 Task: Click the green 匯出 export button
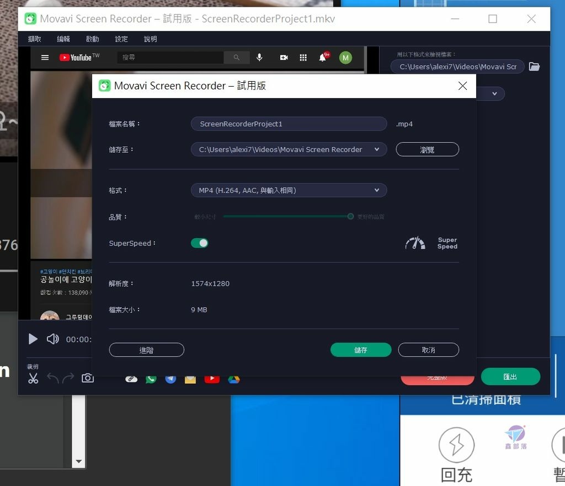click(x=510, y=377)
